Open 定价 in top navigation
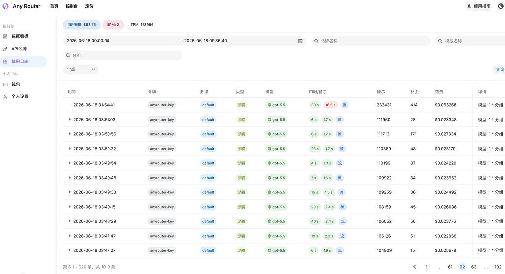Screen dimensions: 505x274 tap(89, 6)
